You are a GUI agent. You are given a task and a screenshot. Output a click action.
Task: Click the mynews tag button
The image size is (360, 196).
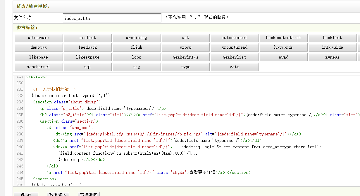[x=333, y=57]
